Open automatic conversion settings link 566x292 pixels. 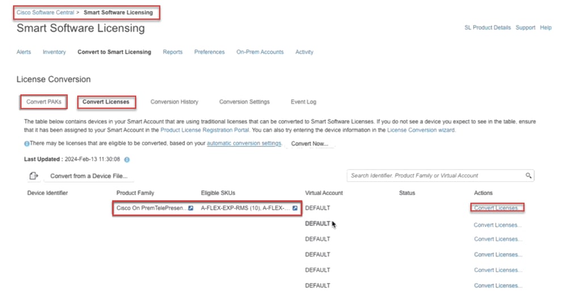[244, 143]
